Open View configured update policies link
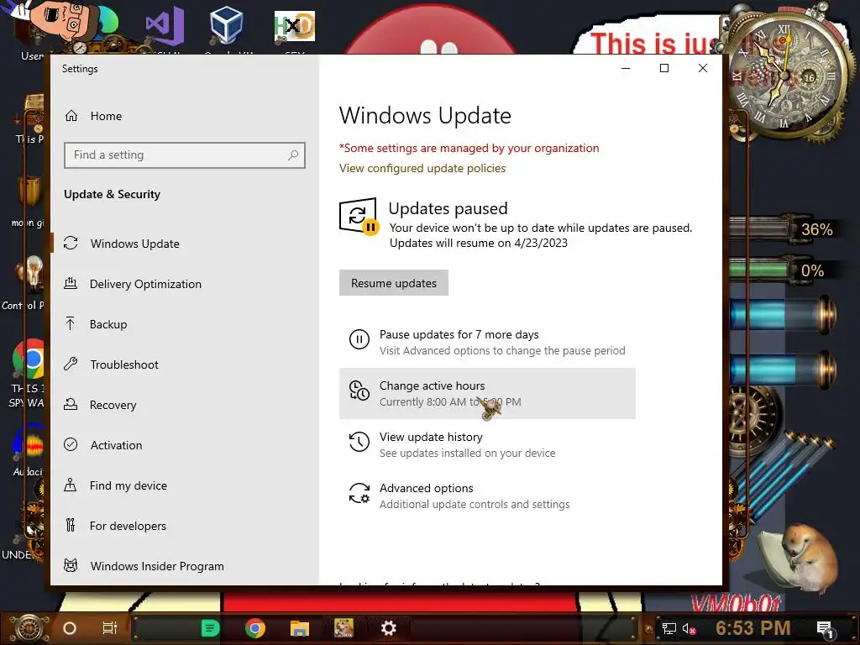The height and width of the screenshot is (645, 860). point(422,168)
